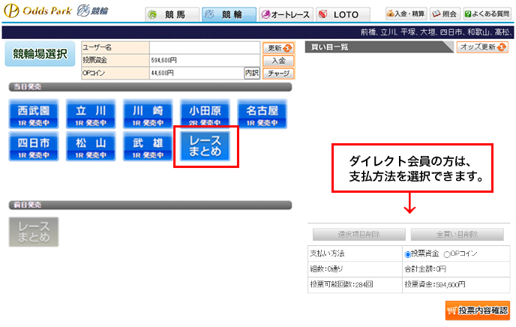Click 組数:0通り text
This screenshot has height=327, width=516.
(x=326, y=269)
